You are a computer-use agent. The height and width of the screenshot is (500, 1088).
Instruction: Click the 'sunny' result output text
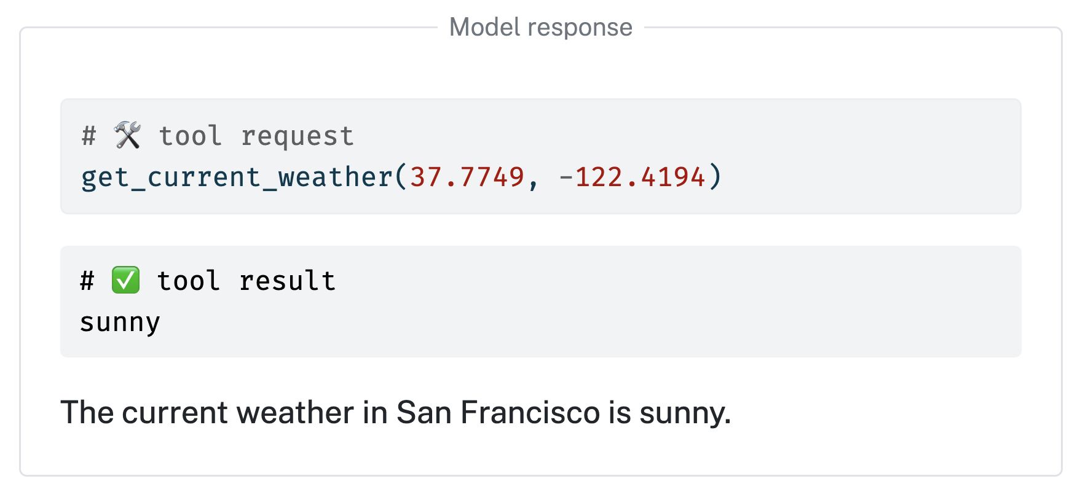(120, 322)
